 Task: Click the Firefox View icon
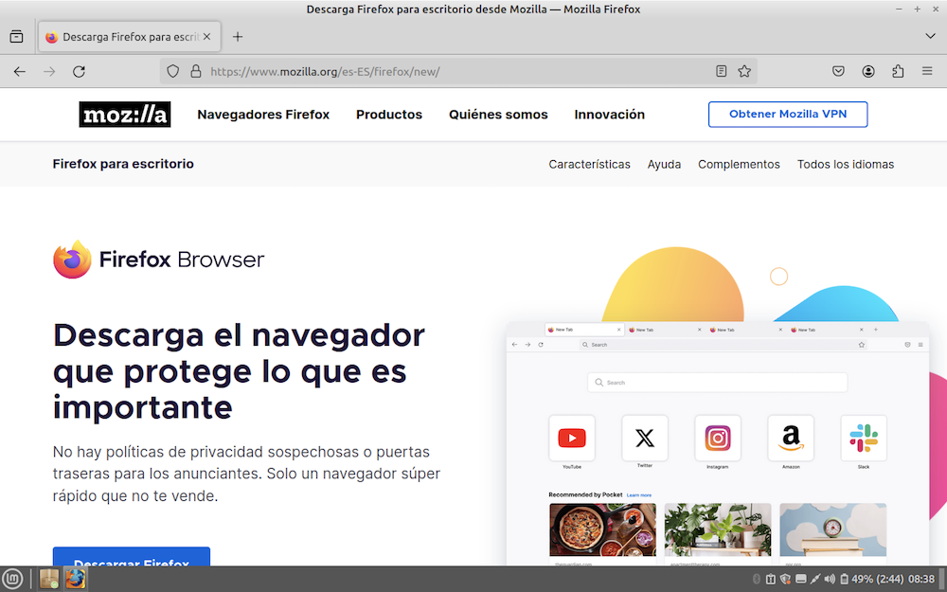[16, 37]
